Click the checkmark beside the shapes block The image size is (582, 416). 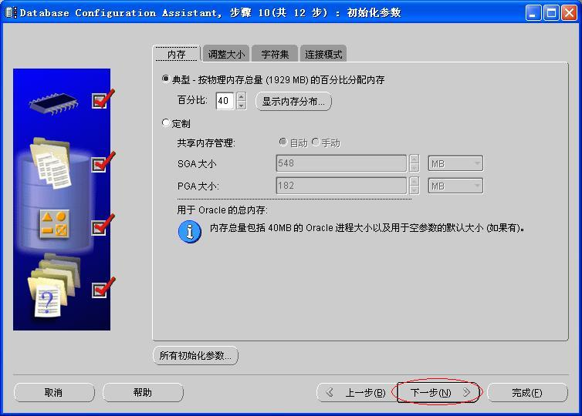click(103, 224)
